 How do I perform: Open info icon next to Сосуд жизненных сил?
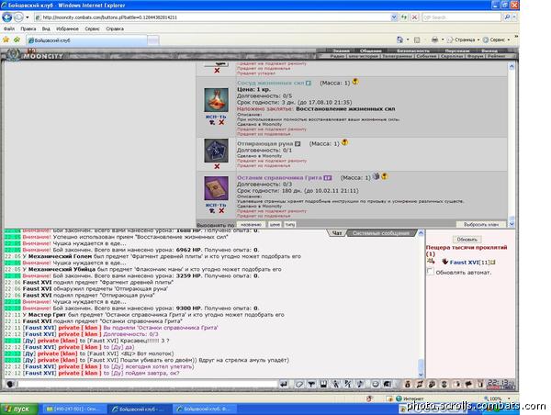pyautogui.click(x=309, y=84)
